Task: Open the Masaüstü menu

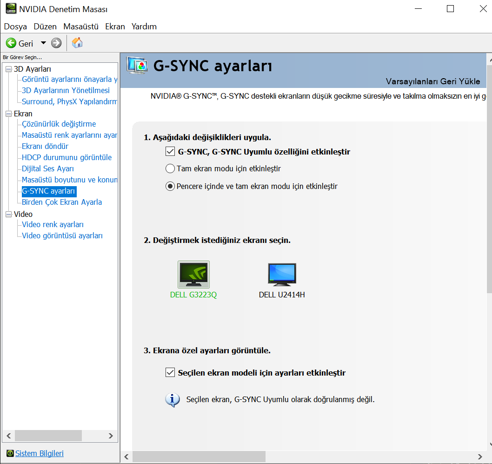Action: pyautogui.click(x=81, y=27)
